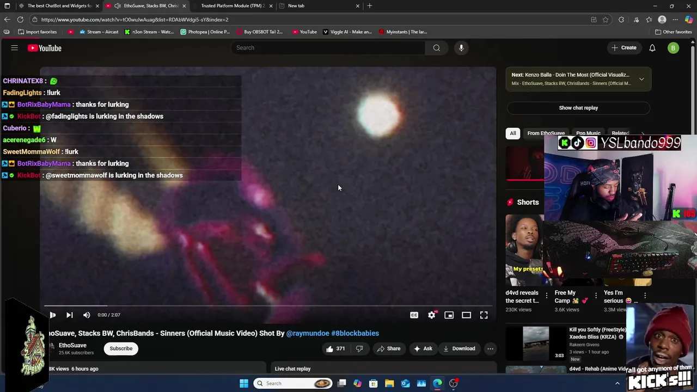697x392 pixels.
Task: Select the All filter chip
Action: coord(512,133)
